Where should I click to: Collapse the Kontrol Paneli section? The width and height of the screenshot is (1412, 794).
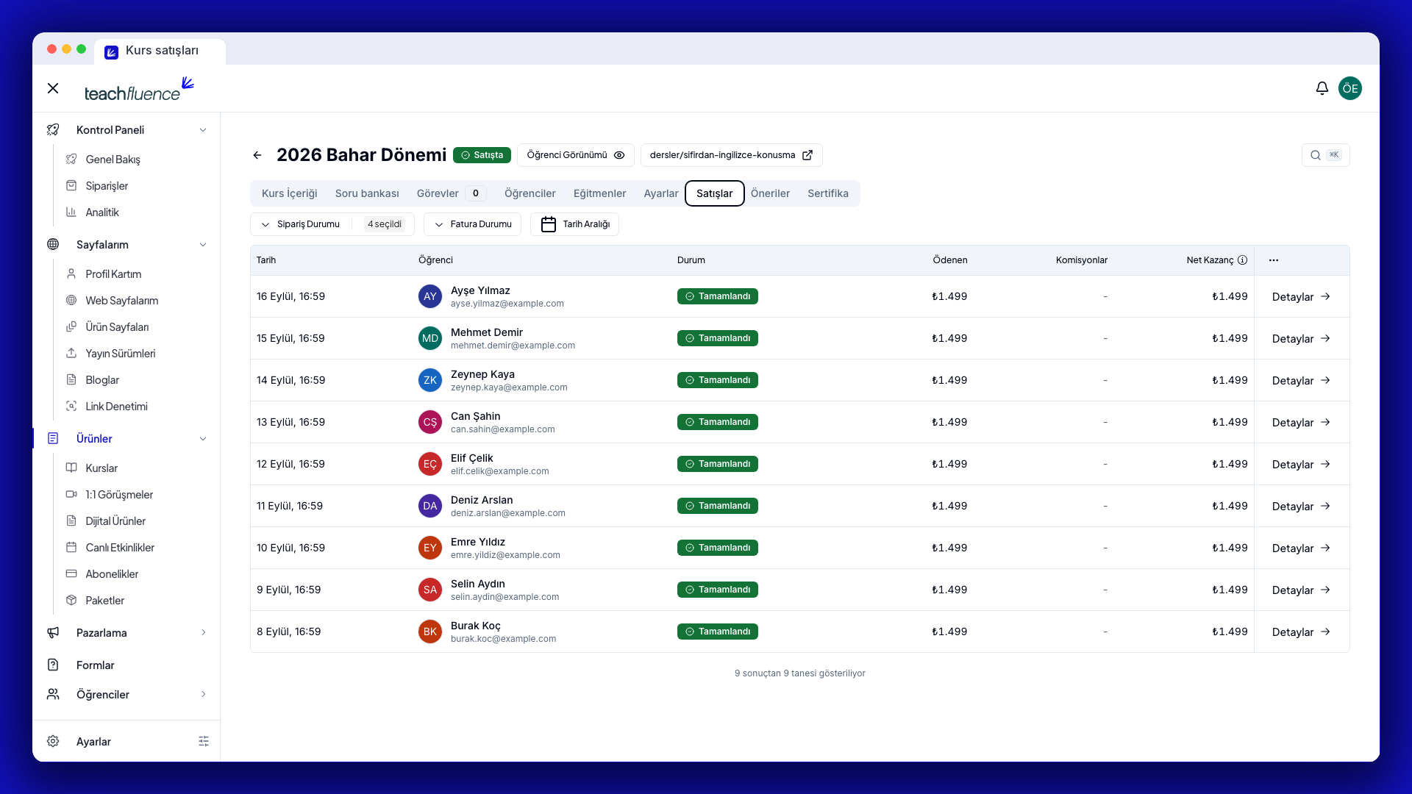tap(126, 130)
